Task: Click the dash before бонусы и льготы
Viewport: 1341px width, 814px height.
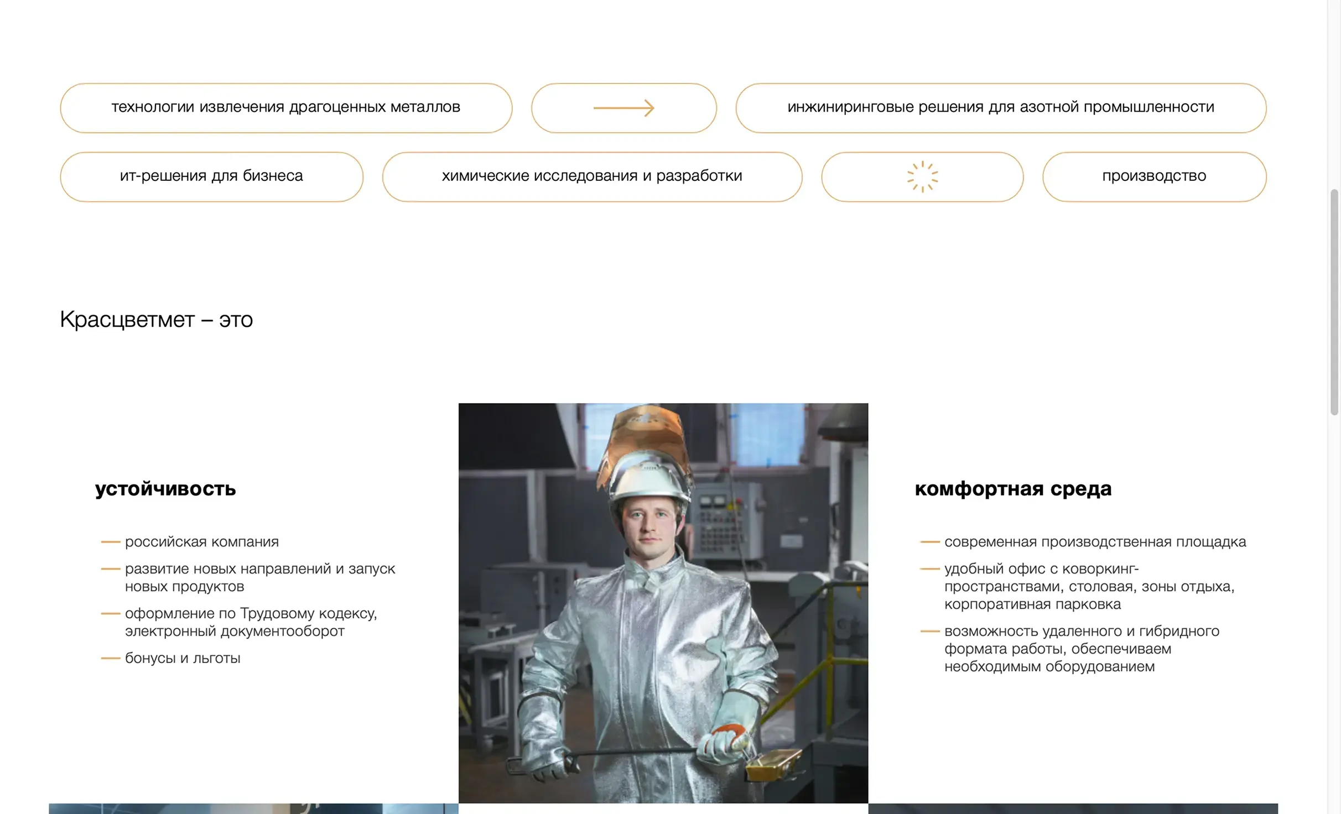Action: 111,659
